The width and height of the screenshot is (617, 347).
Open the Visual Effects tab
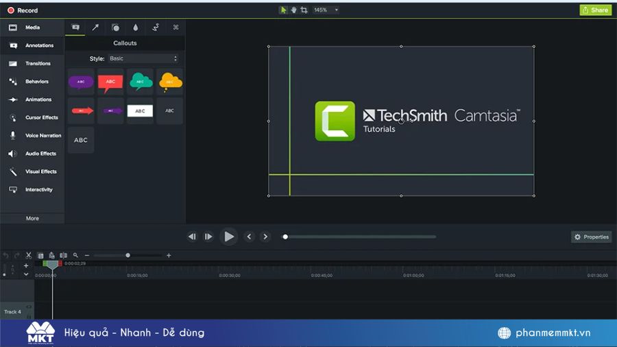tap(32, 171)
